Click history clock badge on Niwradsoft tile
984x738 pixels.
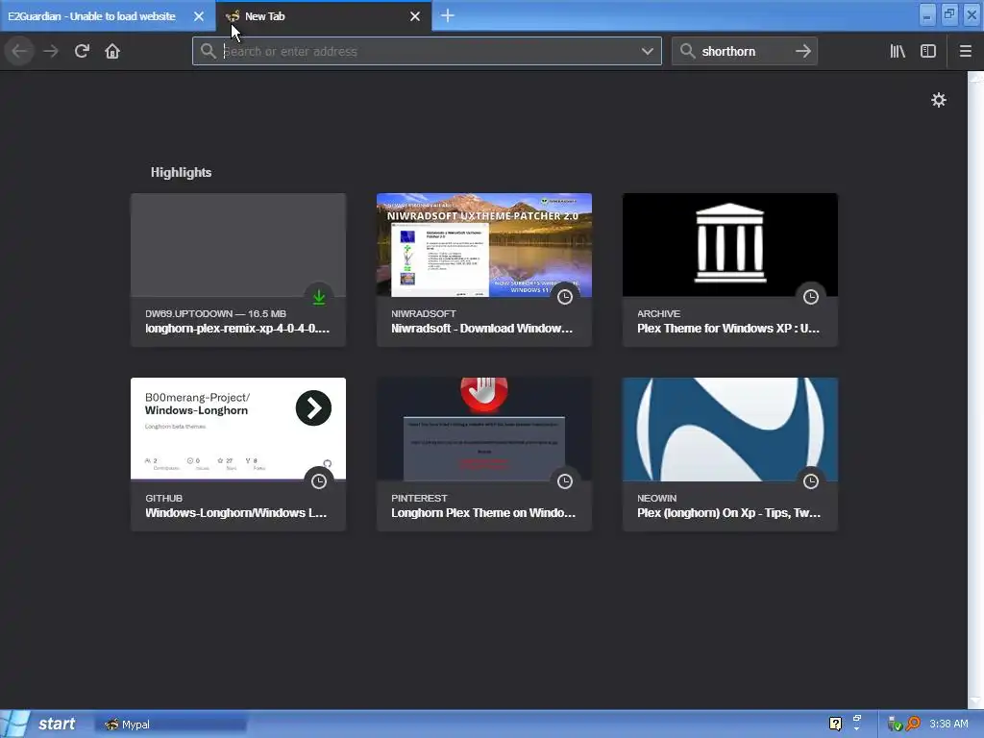coord(565,297)
